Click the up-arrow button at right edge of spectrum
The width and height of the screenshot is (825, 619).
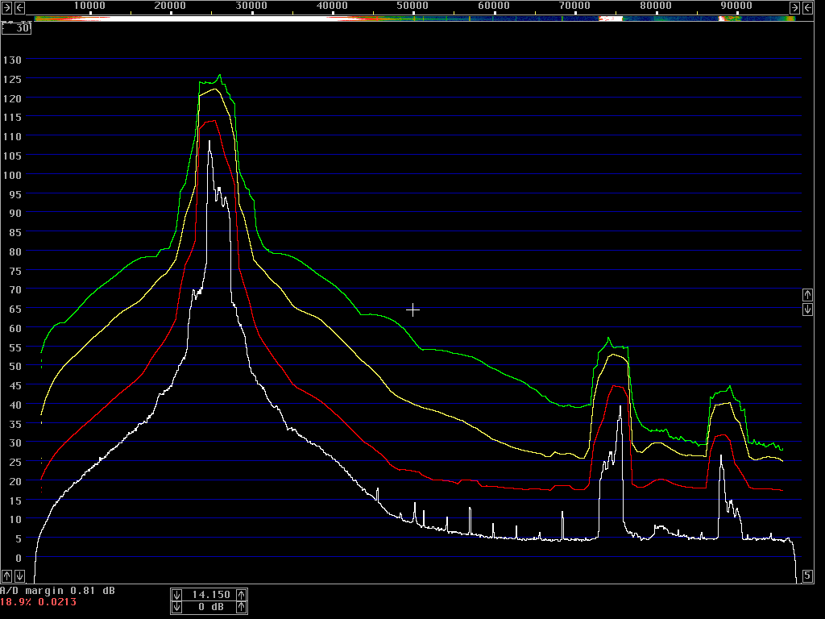coord(807,295)
